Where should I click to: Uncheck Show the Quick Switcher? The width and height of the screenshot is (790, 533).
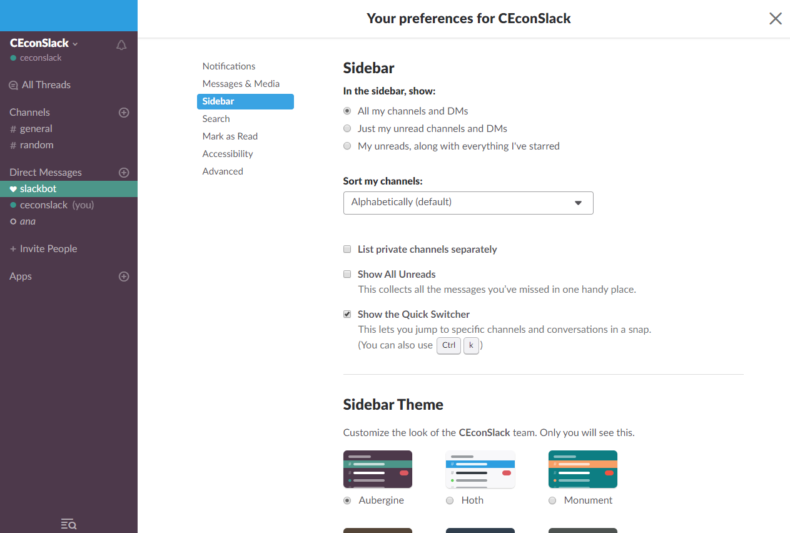pos(347,314)
